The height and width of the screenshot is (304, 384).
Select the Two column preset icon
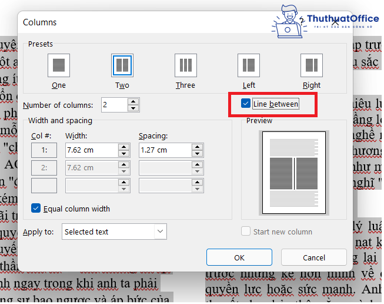tap(122, 65)
